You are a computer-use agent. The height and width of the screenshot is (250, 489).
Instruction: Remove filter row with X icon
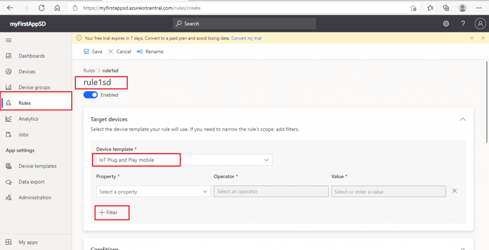455,191
